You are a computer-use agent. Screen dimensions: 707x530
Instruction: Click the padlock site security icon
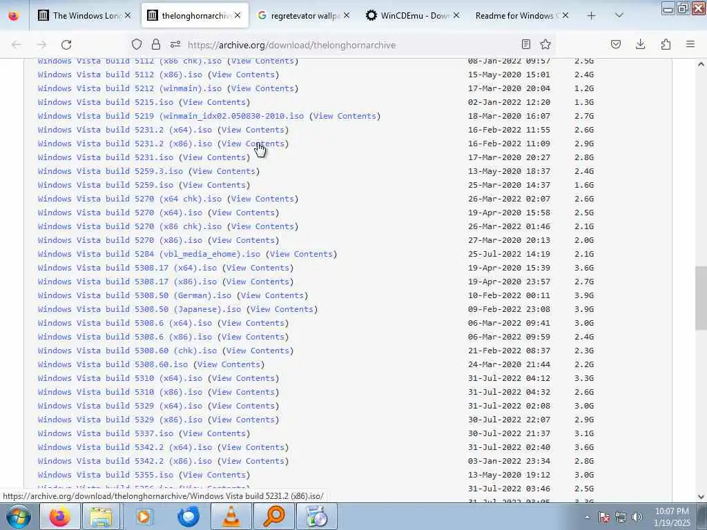[x=156, y=44]
